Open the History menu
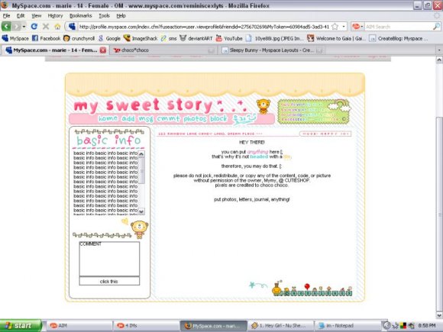Image resolution: width=443 pixels, height=332 pixels. click(x=55, y=15)
